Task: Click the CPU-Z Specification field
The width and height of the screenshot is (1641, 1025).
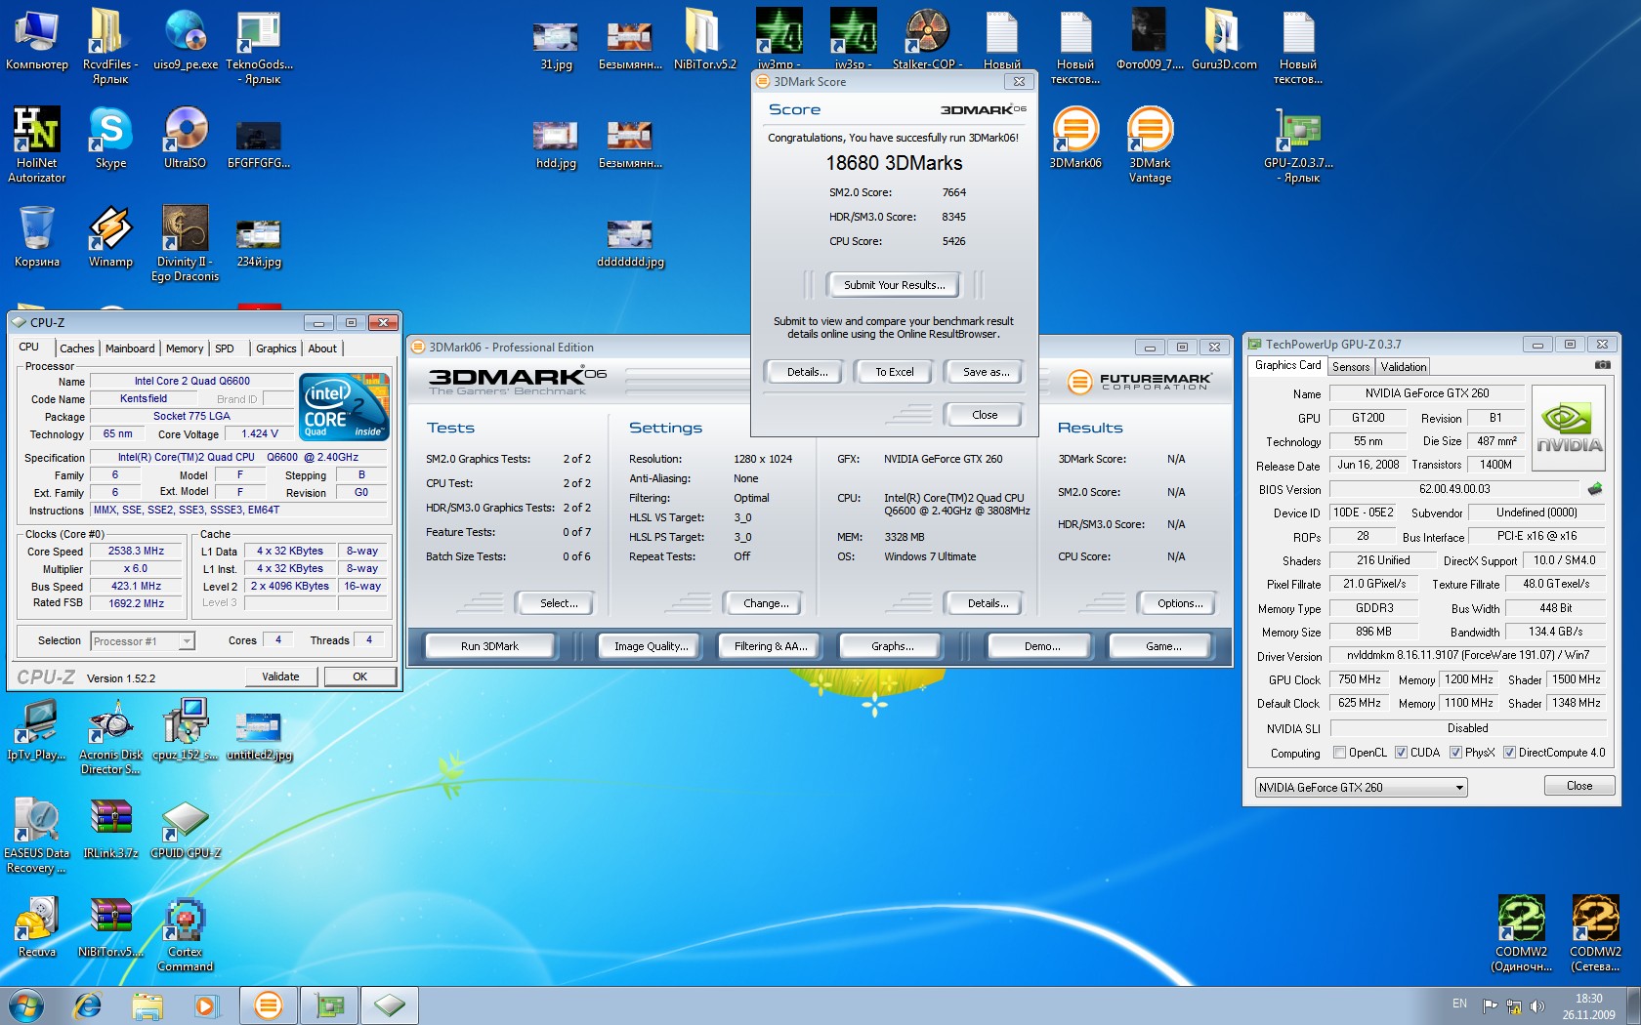Action: click(x=239, y=457)
